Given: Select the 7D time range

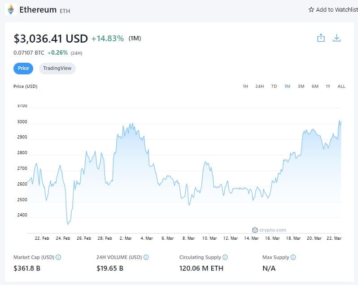Looking at the screenshot, I should pyautogui.click(x=274, y=86).
